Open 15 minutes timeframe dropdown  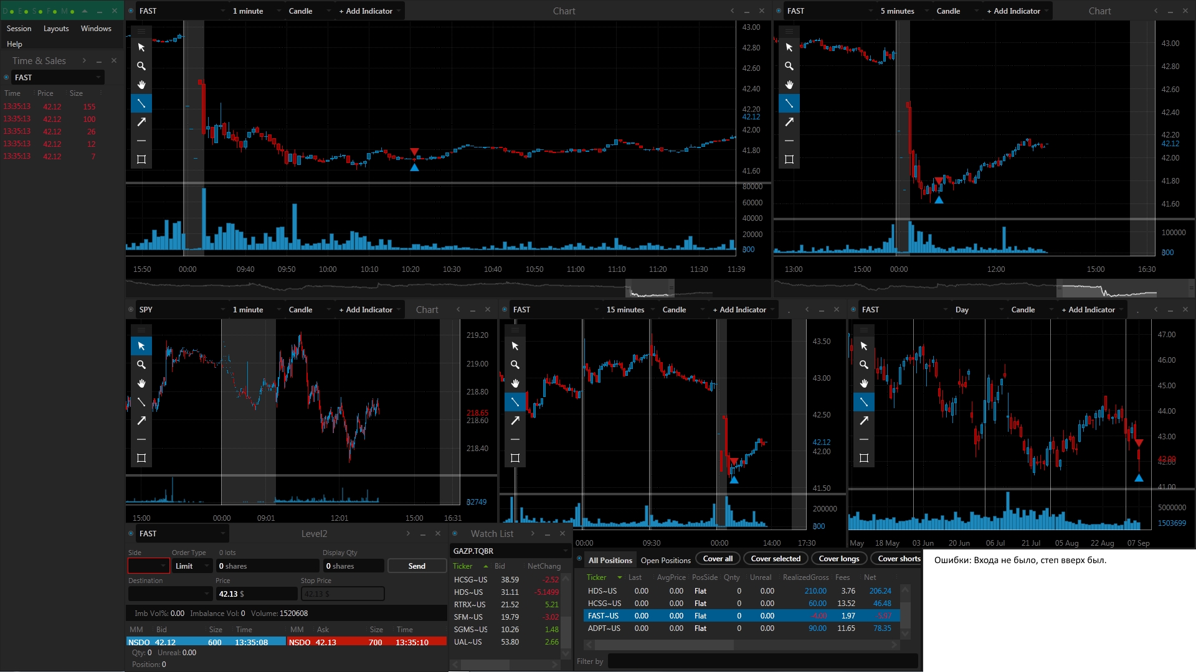(629, 310)
